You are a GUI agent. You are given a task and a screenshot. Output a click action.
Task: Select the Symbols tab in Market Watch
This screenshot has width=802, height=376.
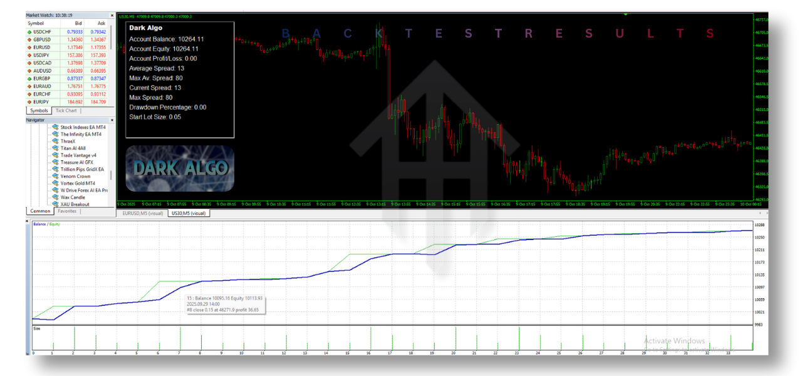[x=39, y=111]
